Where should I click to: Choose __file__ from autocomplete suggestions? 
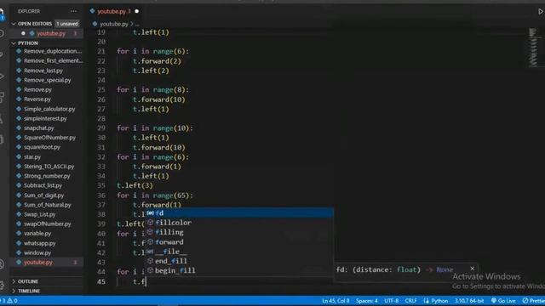tap(239, 252)
